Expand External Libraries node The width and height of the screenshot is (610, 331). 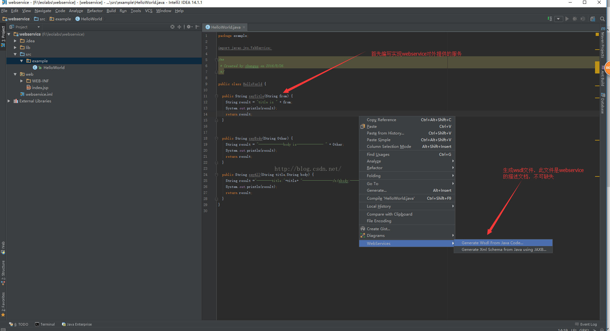click(9, 101)
